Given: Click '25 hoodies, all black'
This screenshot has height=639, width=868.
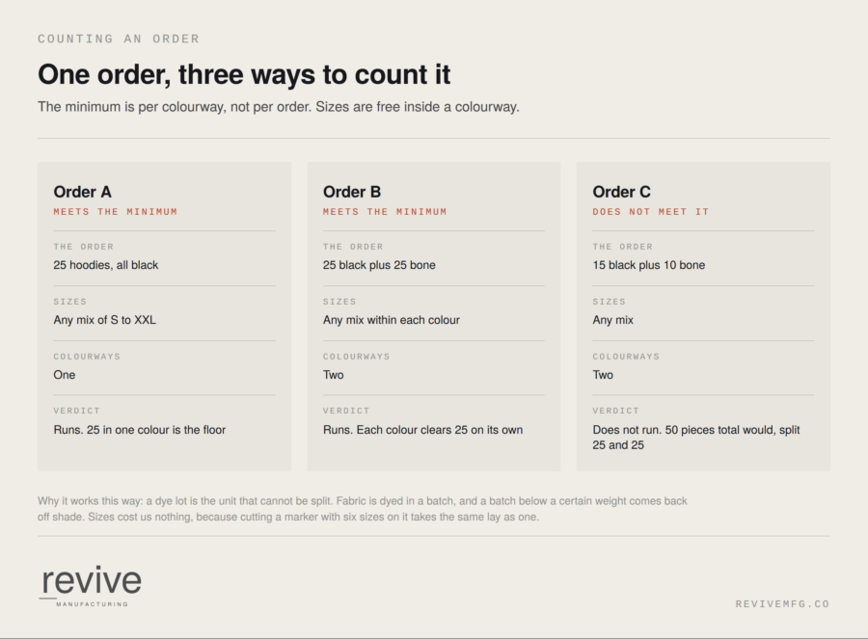Looking at the screenshot, I should point(106,265).
